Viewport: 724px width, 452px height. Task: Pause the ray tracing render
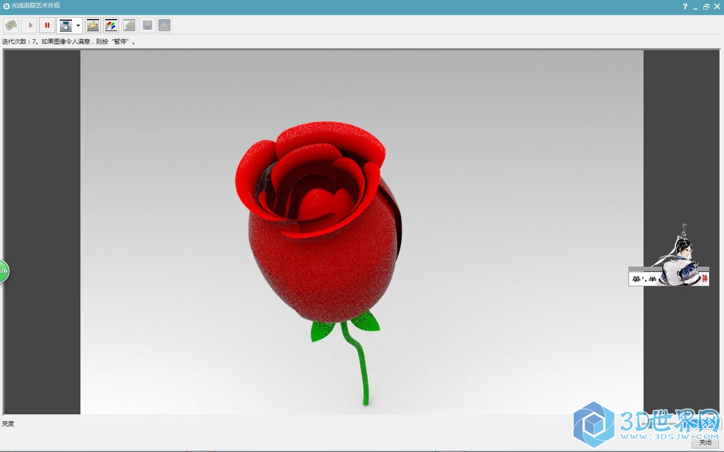point(47,25)
